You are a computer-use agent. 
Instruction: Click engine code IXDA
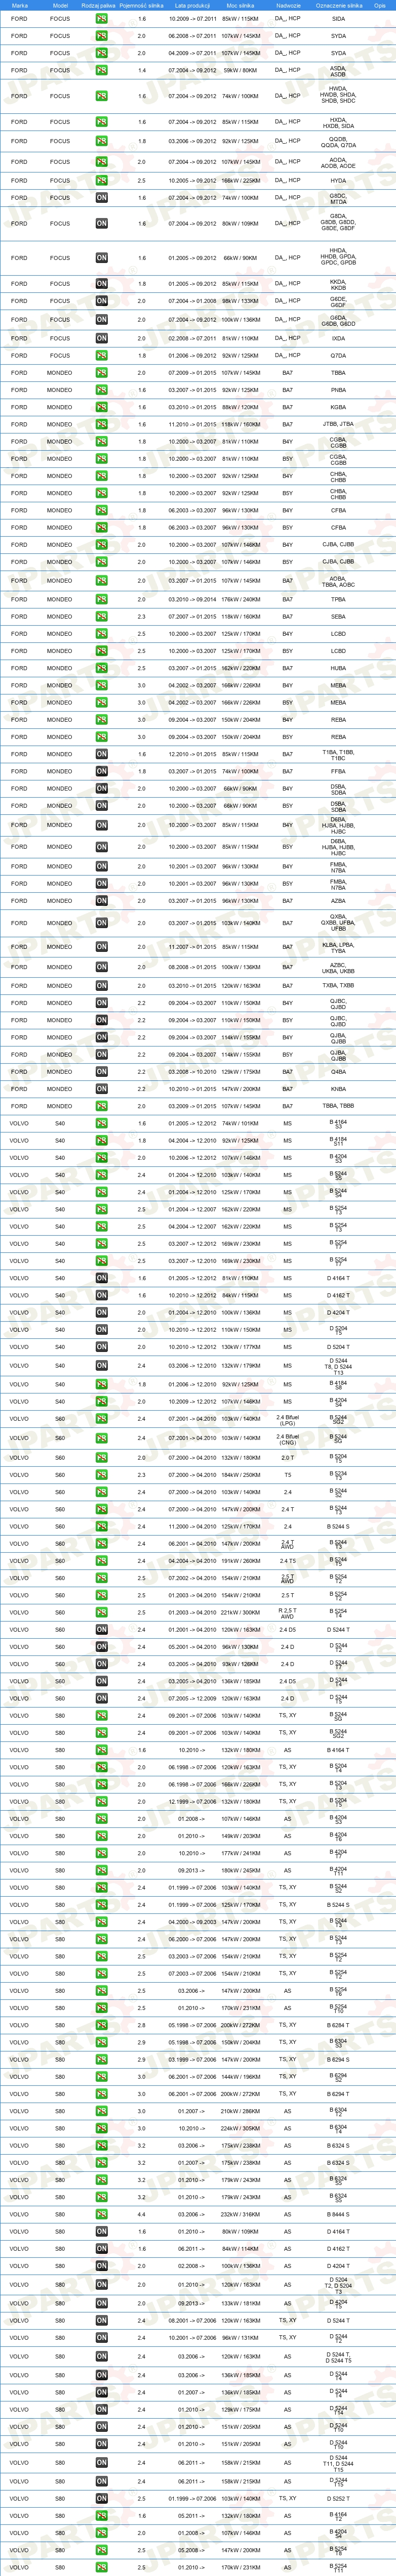coord(338,338)
